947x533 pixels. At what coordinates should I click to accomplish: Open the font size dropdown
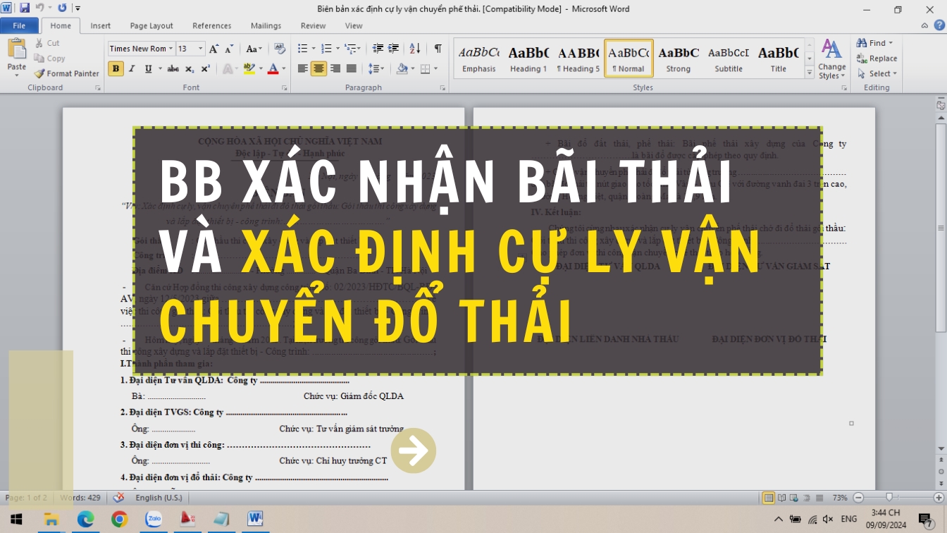pyautogui.click(x=200, y=49)
